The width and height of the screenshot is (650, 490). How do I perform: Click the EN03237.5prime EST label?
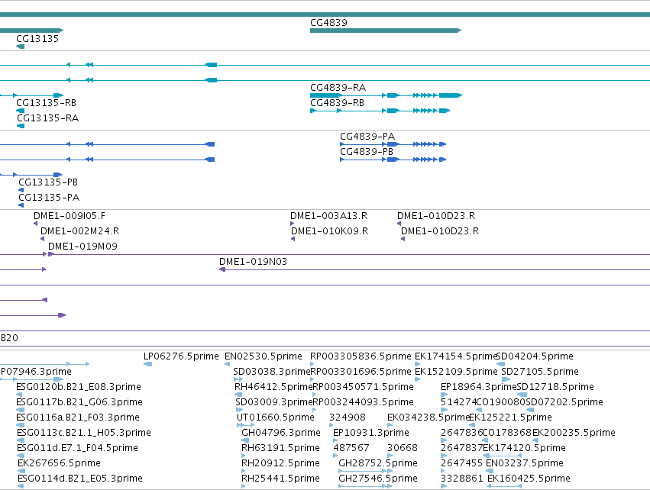click(x=525, y=463)
